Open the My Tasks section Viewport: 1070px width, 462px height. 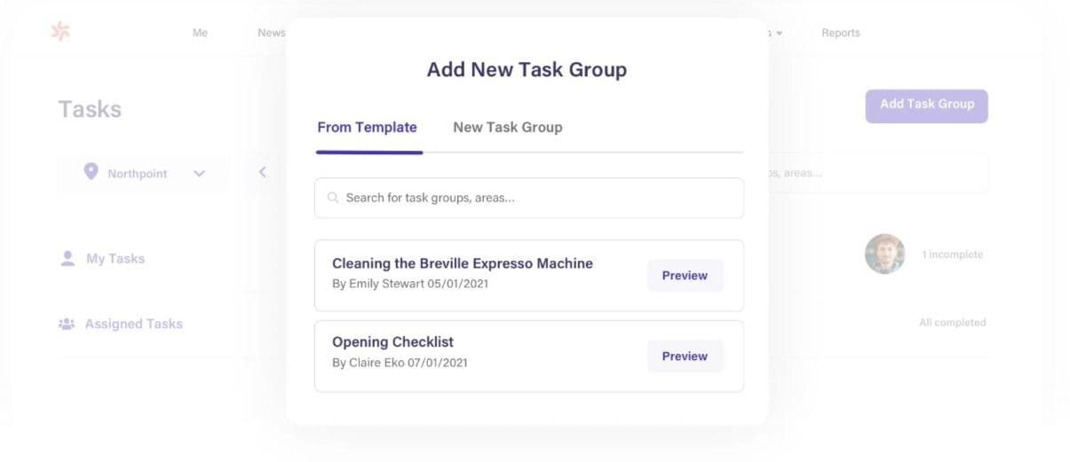pos(115,259)
